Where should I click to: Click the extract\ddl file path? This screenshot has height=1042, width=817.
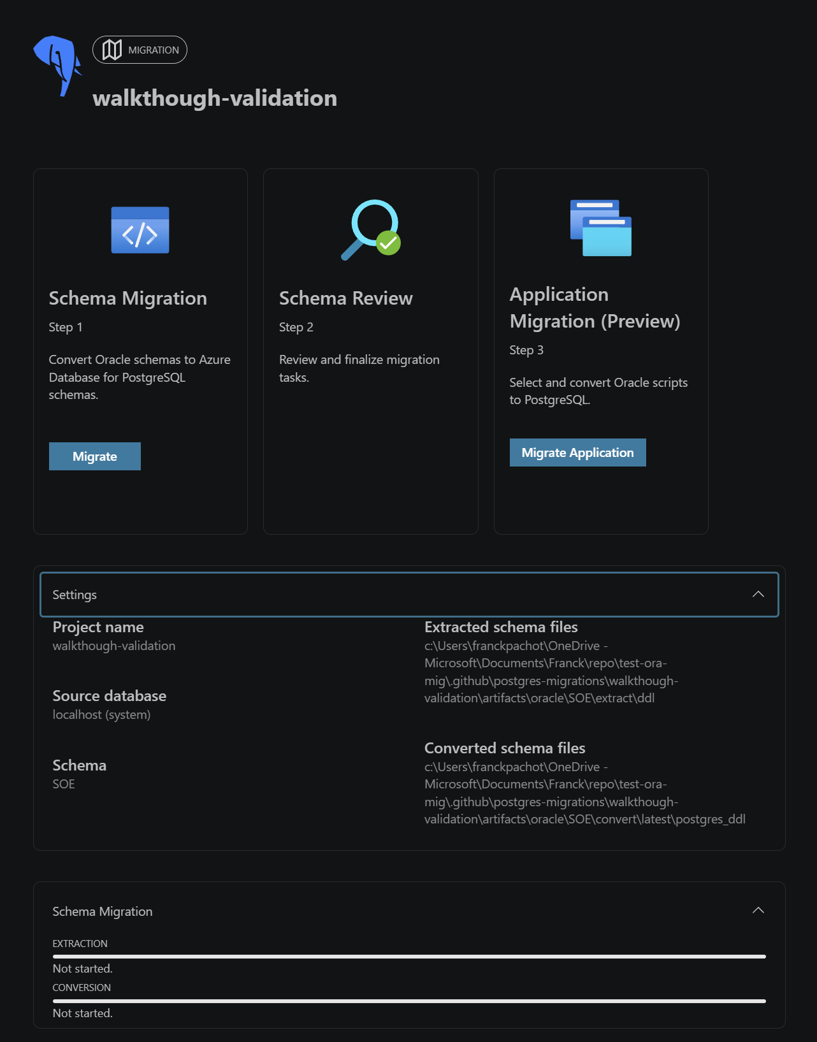551,672
